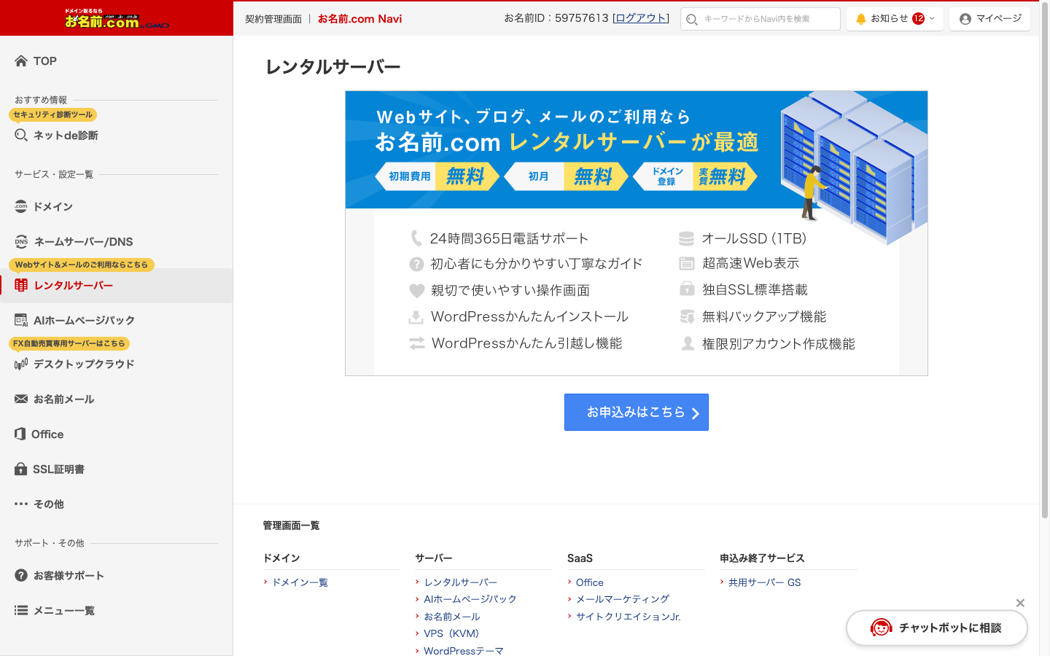Select AIホームページパック in the sidebar menu
1050x656 pixels.
[117, 320]
